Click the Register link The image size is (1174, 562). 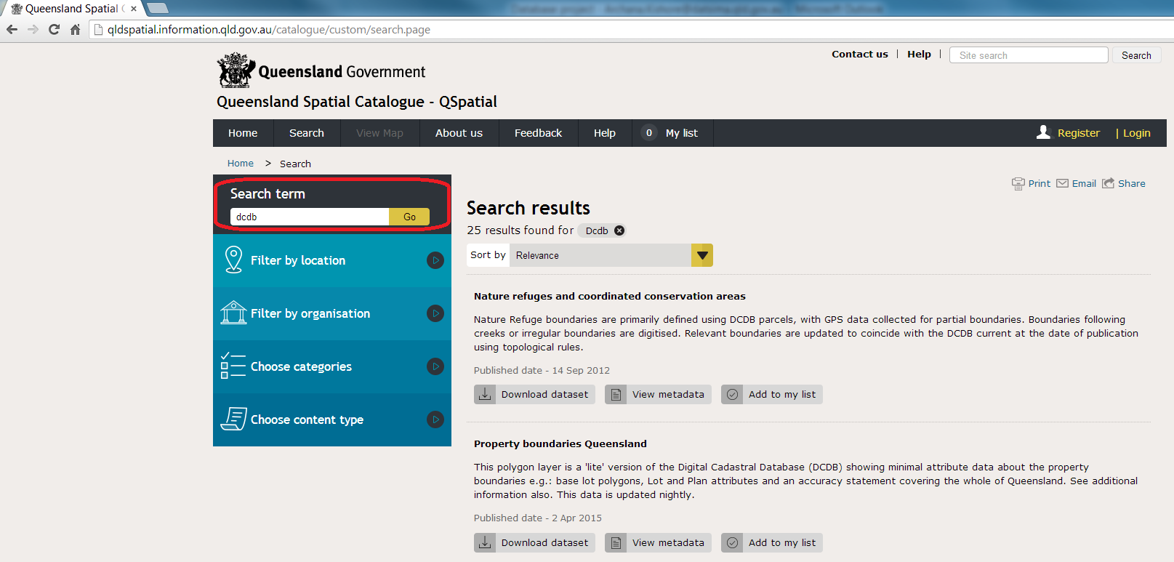pos(1079,133)
